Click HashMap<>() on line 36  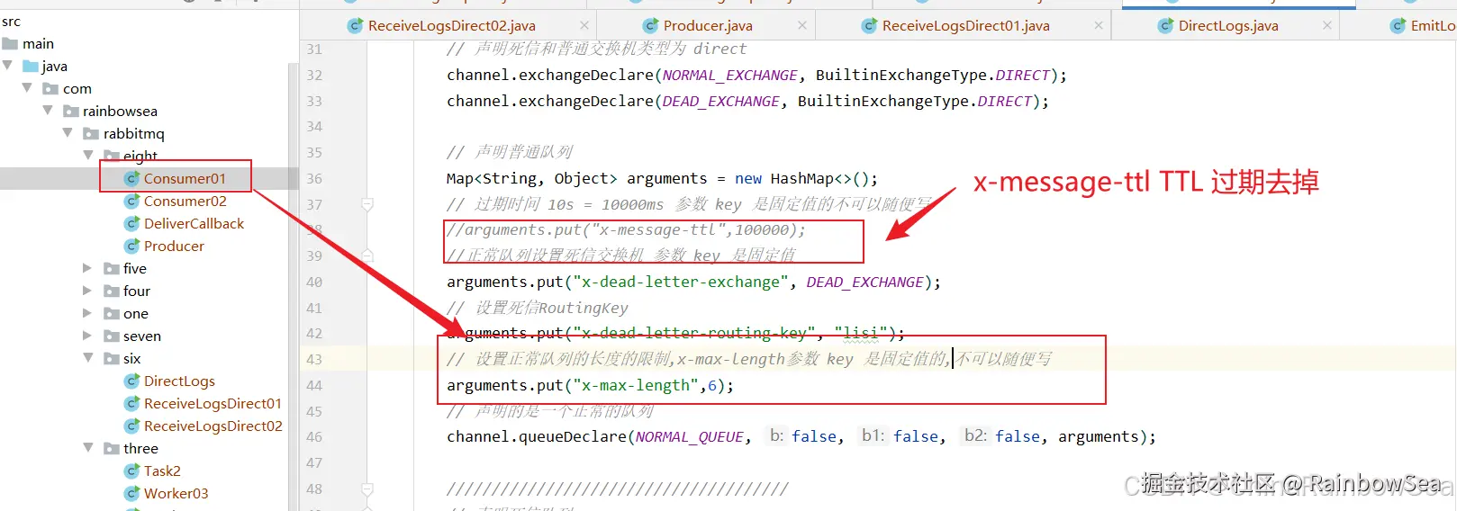point(819,178)
